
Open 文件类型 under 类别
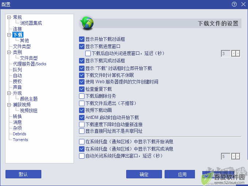29,58
